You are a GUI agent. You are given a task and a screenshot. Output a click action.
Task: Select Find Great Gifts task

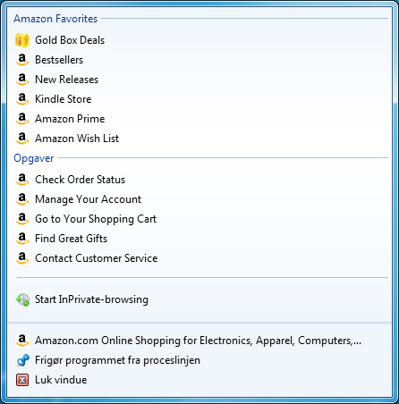[x=71, y=239]
